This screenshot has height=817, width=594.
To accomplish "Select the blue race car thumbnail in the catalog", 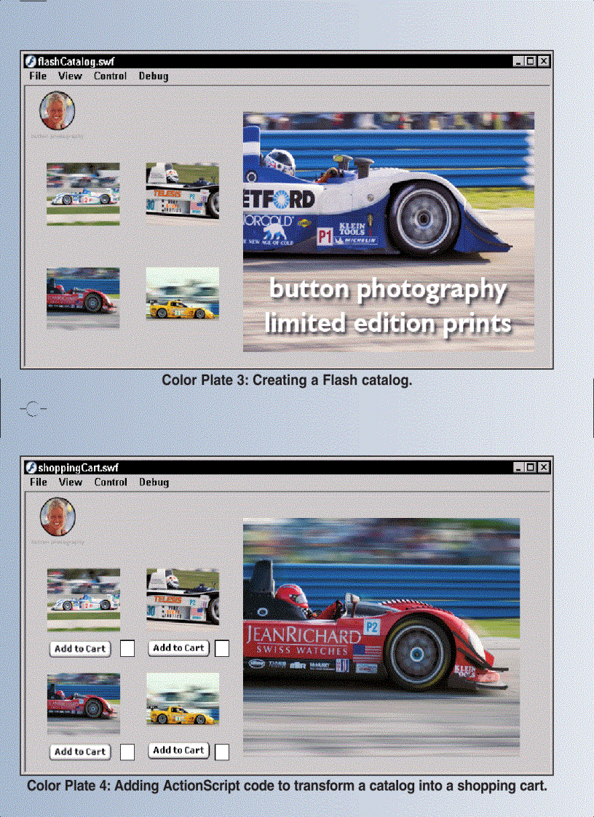I will pyautogui.click(x=82, y=193).
